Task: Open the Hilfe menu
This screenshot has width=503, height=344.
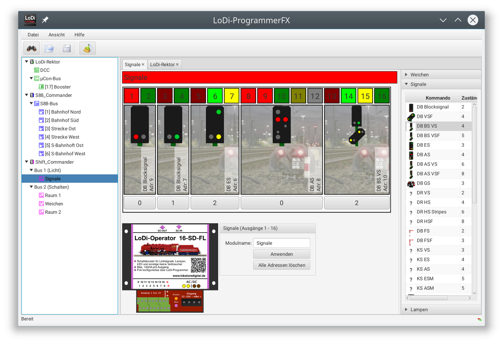Action: click(x=79, y=35)
